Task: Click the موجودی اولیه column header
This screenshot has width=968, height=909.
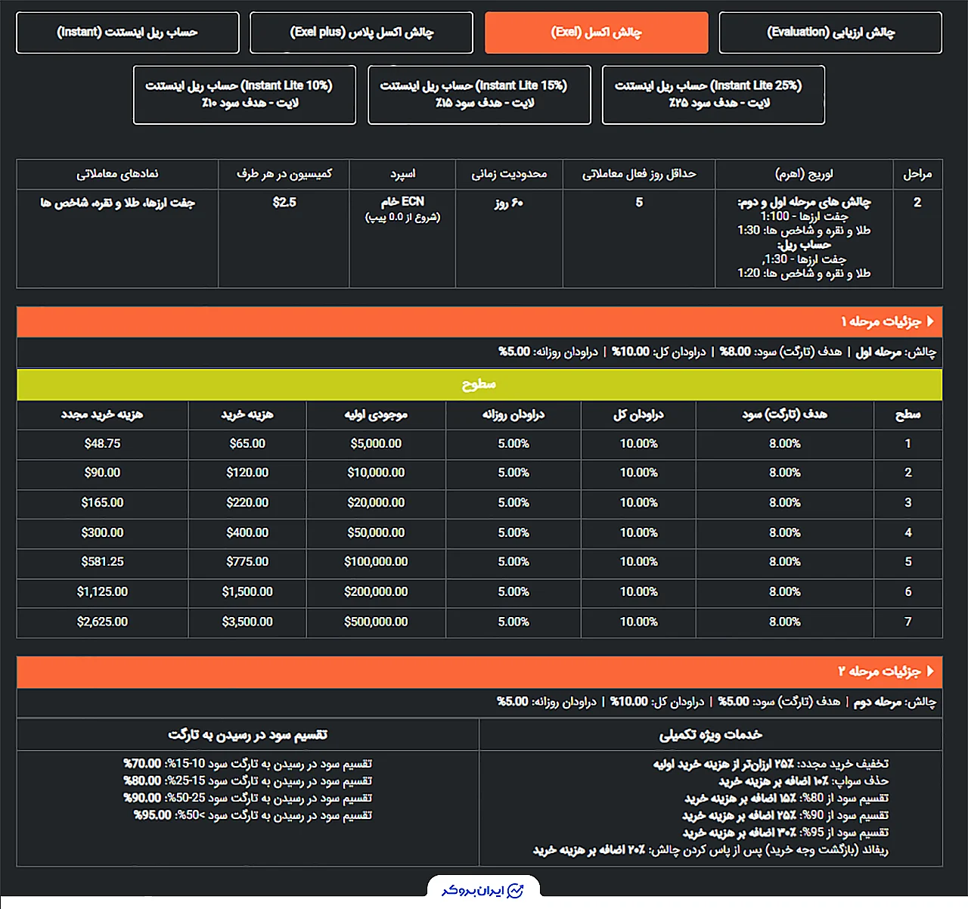Action: pyautogui.click(x=376, y=414)
